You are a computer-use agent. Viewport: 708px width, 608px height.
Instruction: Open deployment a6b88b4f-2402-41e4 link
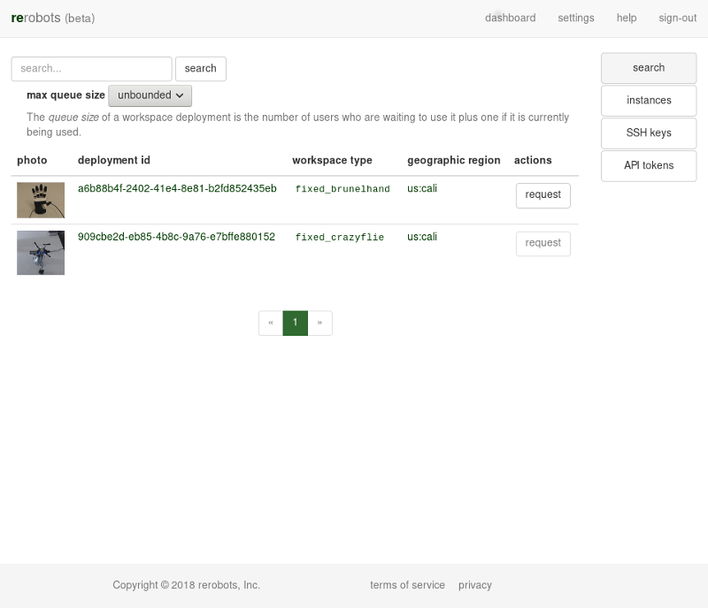(177, 188)
